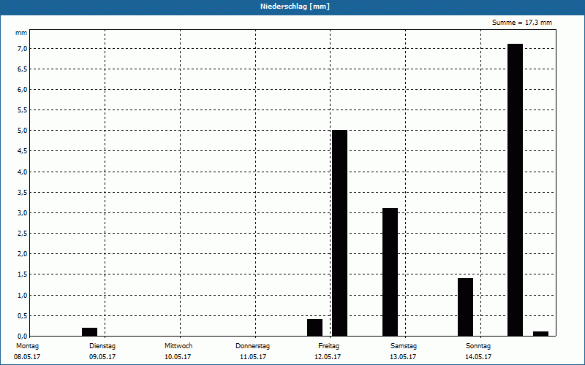The width and height of the screenshot is (585, 365).
Task: Click the 5,0 y-axis label
Action: [x=23, y=131]
